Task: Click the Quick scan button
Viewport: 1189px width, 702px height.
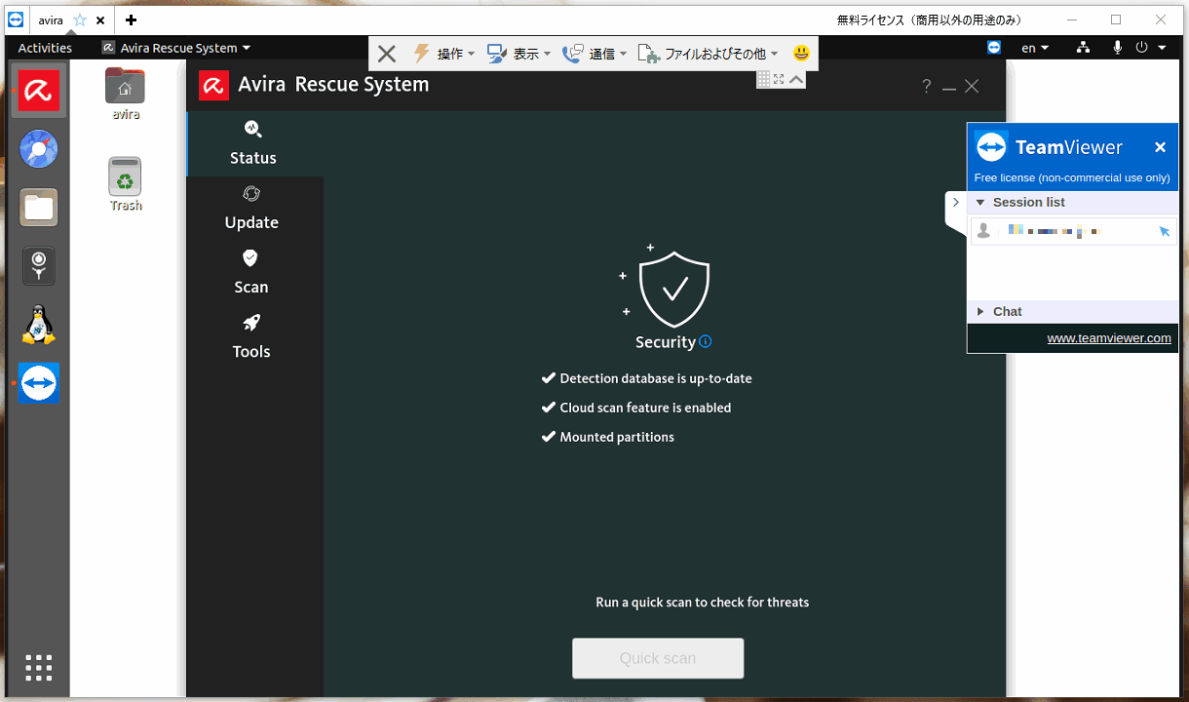Action: coord(658,658)
